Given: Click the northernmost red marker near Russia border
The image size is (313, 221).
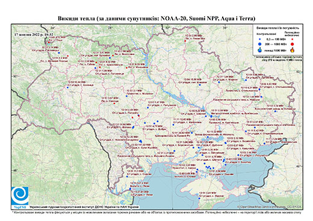Looking at the screenshot, I should pos(185,41).
